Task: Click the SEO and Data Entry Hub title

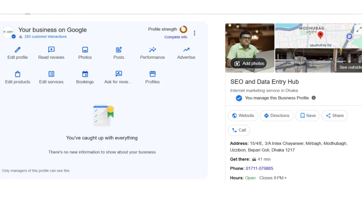Action: tap(265, 82)
